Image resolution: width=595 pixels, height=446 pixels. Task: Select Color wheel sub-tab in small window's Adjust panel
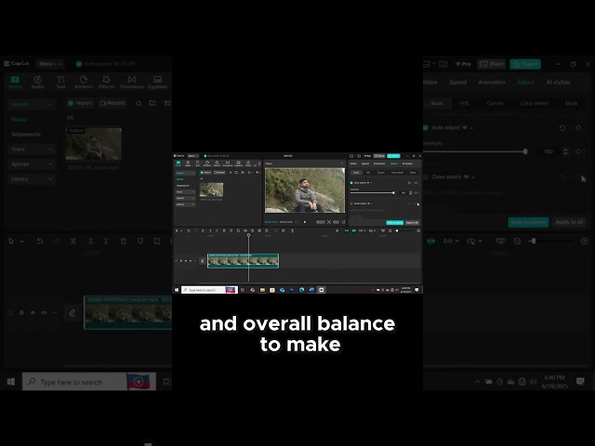(x=397, y=173)
